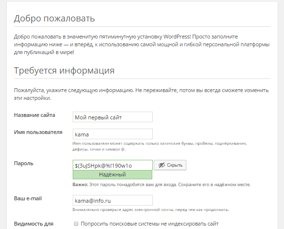Focus the Имя пользователя field containing kama
Viewport: 284px width, 229px height.
pyautogui.click(x=113, y=134)
